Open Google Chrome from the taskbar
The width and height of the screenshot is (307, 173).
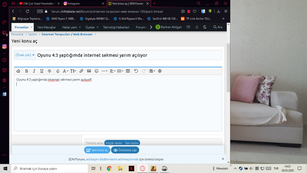coord(109,169)
